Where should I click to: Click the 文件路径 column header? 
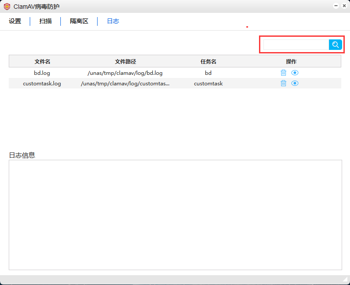pos(125,61)
